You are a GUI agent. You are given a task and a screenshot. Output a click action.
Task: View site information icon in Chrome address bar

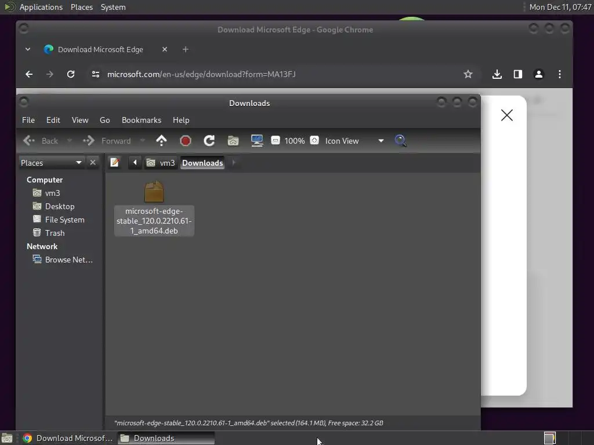pos(96,74)
